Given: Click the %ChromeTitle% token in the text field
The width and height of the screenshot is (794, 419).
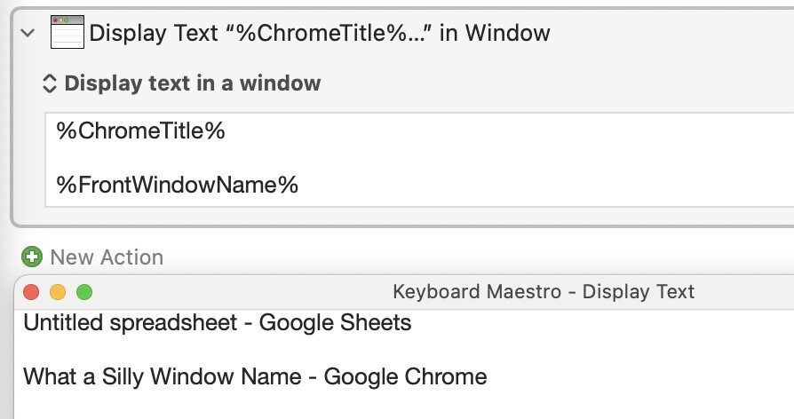Looking at the screenshot, I should [140, 131].
